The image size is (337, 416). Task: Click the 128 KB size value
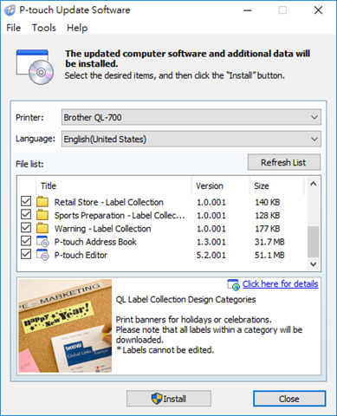click(268, 215)
